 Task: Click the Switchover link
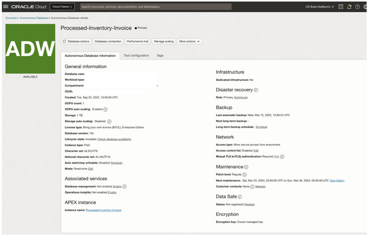click(x=241, y=97)
